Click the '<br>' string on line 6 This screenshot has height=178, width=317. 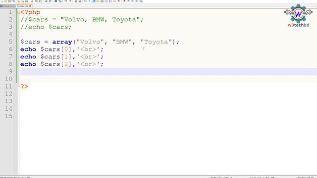point(88,49)
